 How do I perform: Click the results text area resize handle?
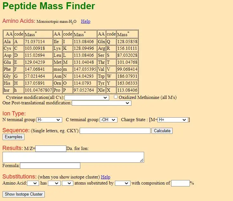[142, 160]
